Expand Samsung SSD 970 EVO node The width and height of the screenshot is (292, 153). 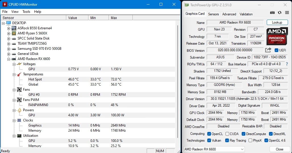(9, 49)
